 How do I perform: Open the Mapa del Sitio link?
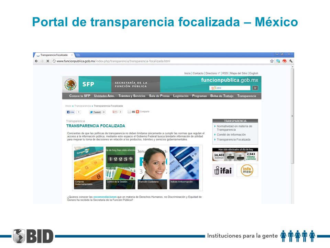[239, 73]
